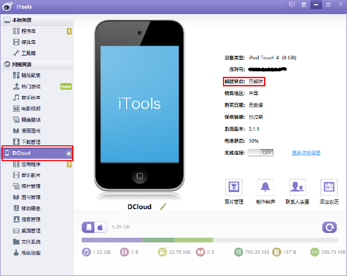Open 照片管理 photo management shortcut icon
347x276 pixels.
233,187
